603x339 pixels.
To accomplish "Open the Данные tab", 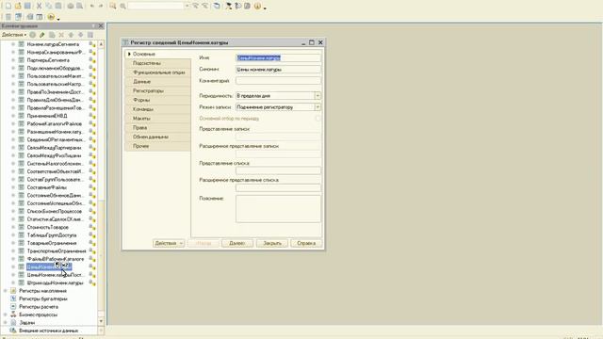I will click(157, 82).
